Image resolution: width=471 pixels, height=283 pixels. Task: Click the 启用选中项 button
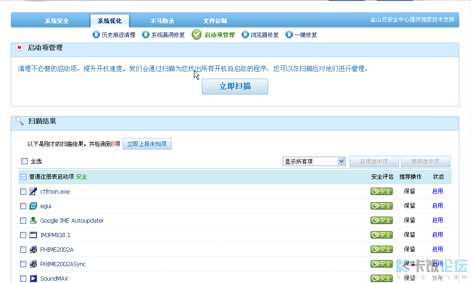coord(374,161)
